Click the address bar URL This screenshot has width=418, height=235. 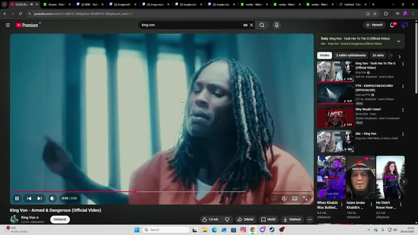pos(83,14)
